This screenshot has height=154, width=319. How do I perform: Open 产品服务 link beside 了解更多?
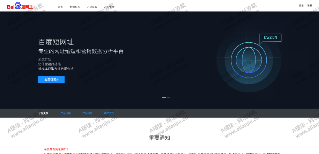tap(87, 113)
